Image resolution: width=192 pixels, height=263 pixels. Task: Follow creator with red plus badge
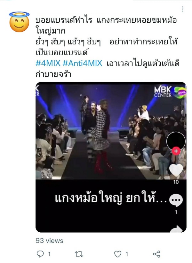coord(176,151)
